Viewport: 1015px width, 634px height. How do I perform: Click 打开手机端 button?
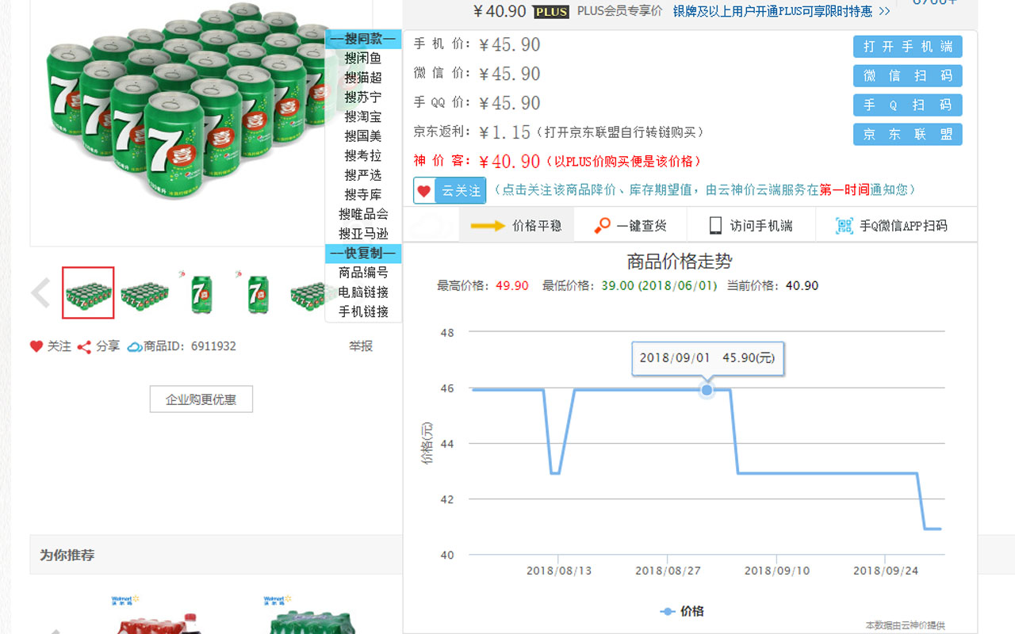tap(907, 47)
